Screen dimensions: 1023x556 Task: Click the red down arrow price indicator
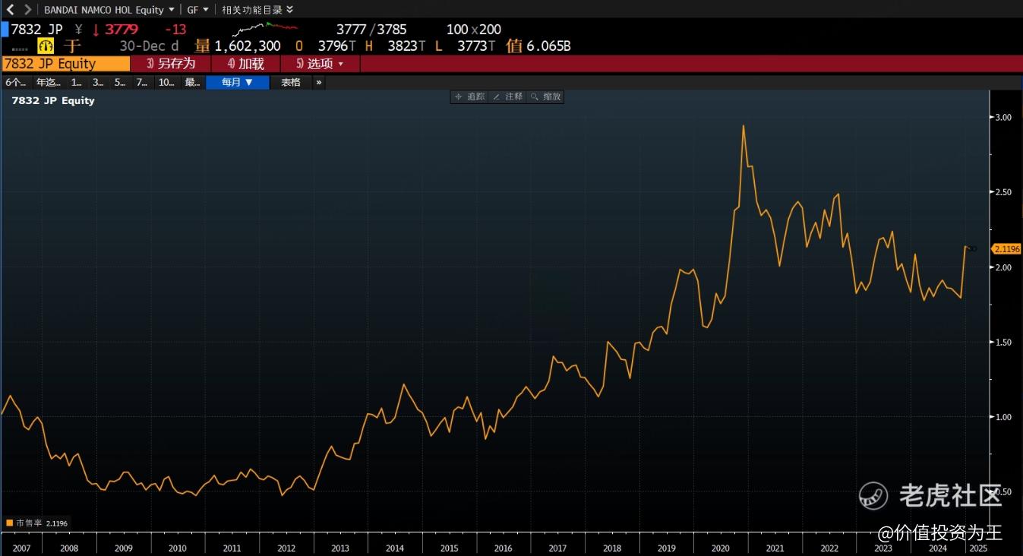[x=96, y=30]
